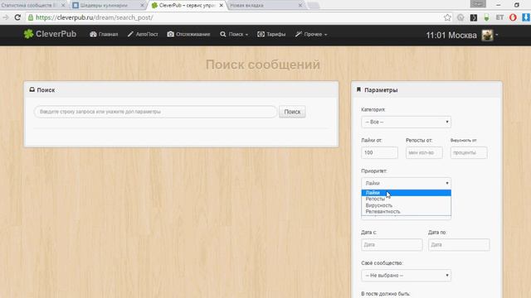This screenshot has width=531, height=298.
Task: Click the green extension icon in the toolbar
Action: 487,17
